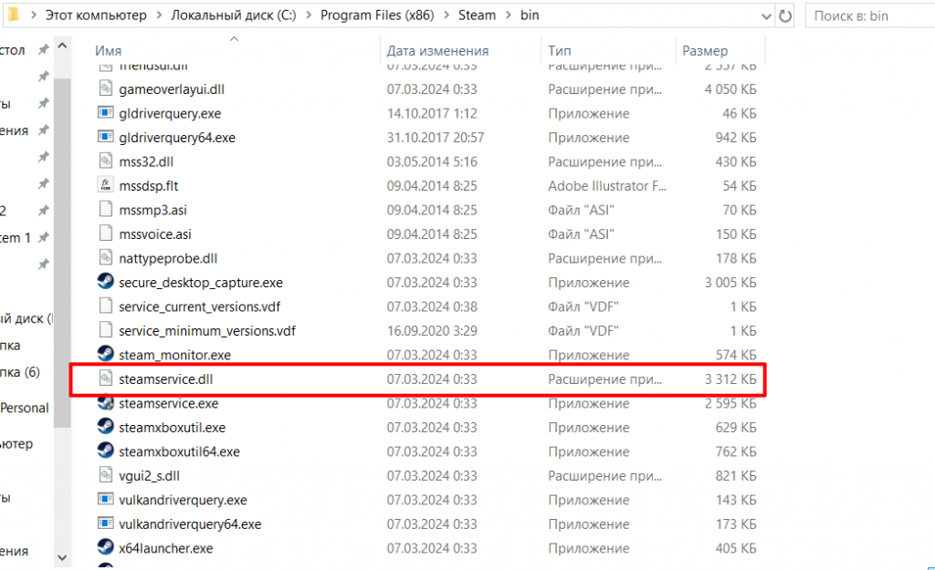The width and height of the screenshot is (935, 570).
Task: Open the address bar history dropdown
Action: 766,16
